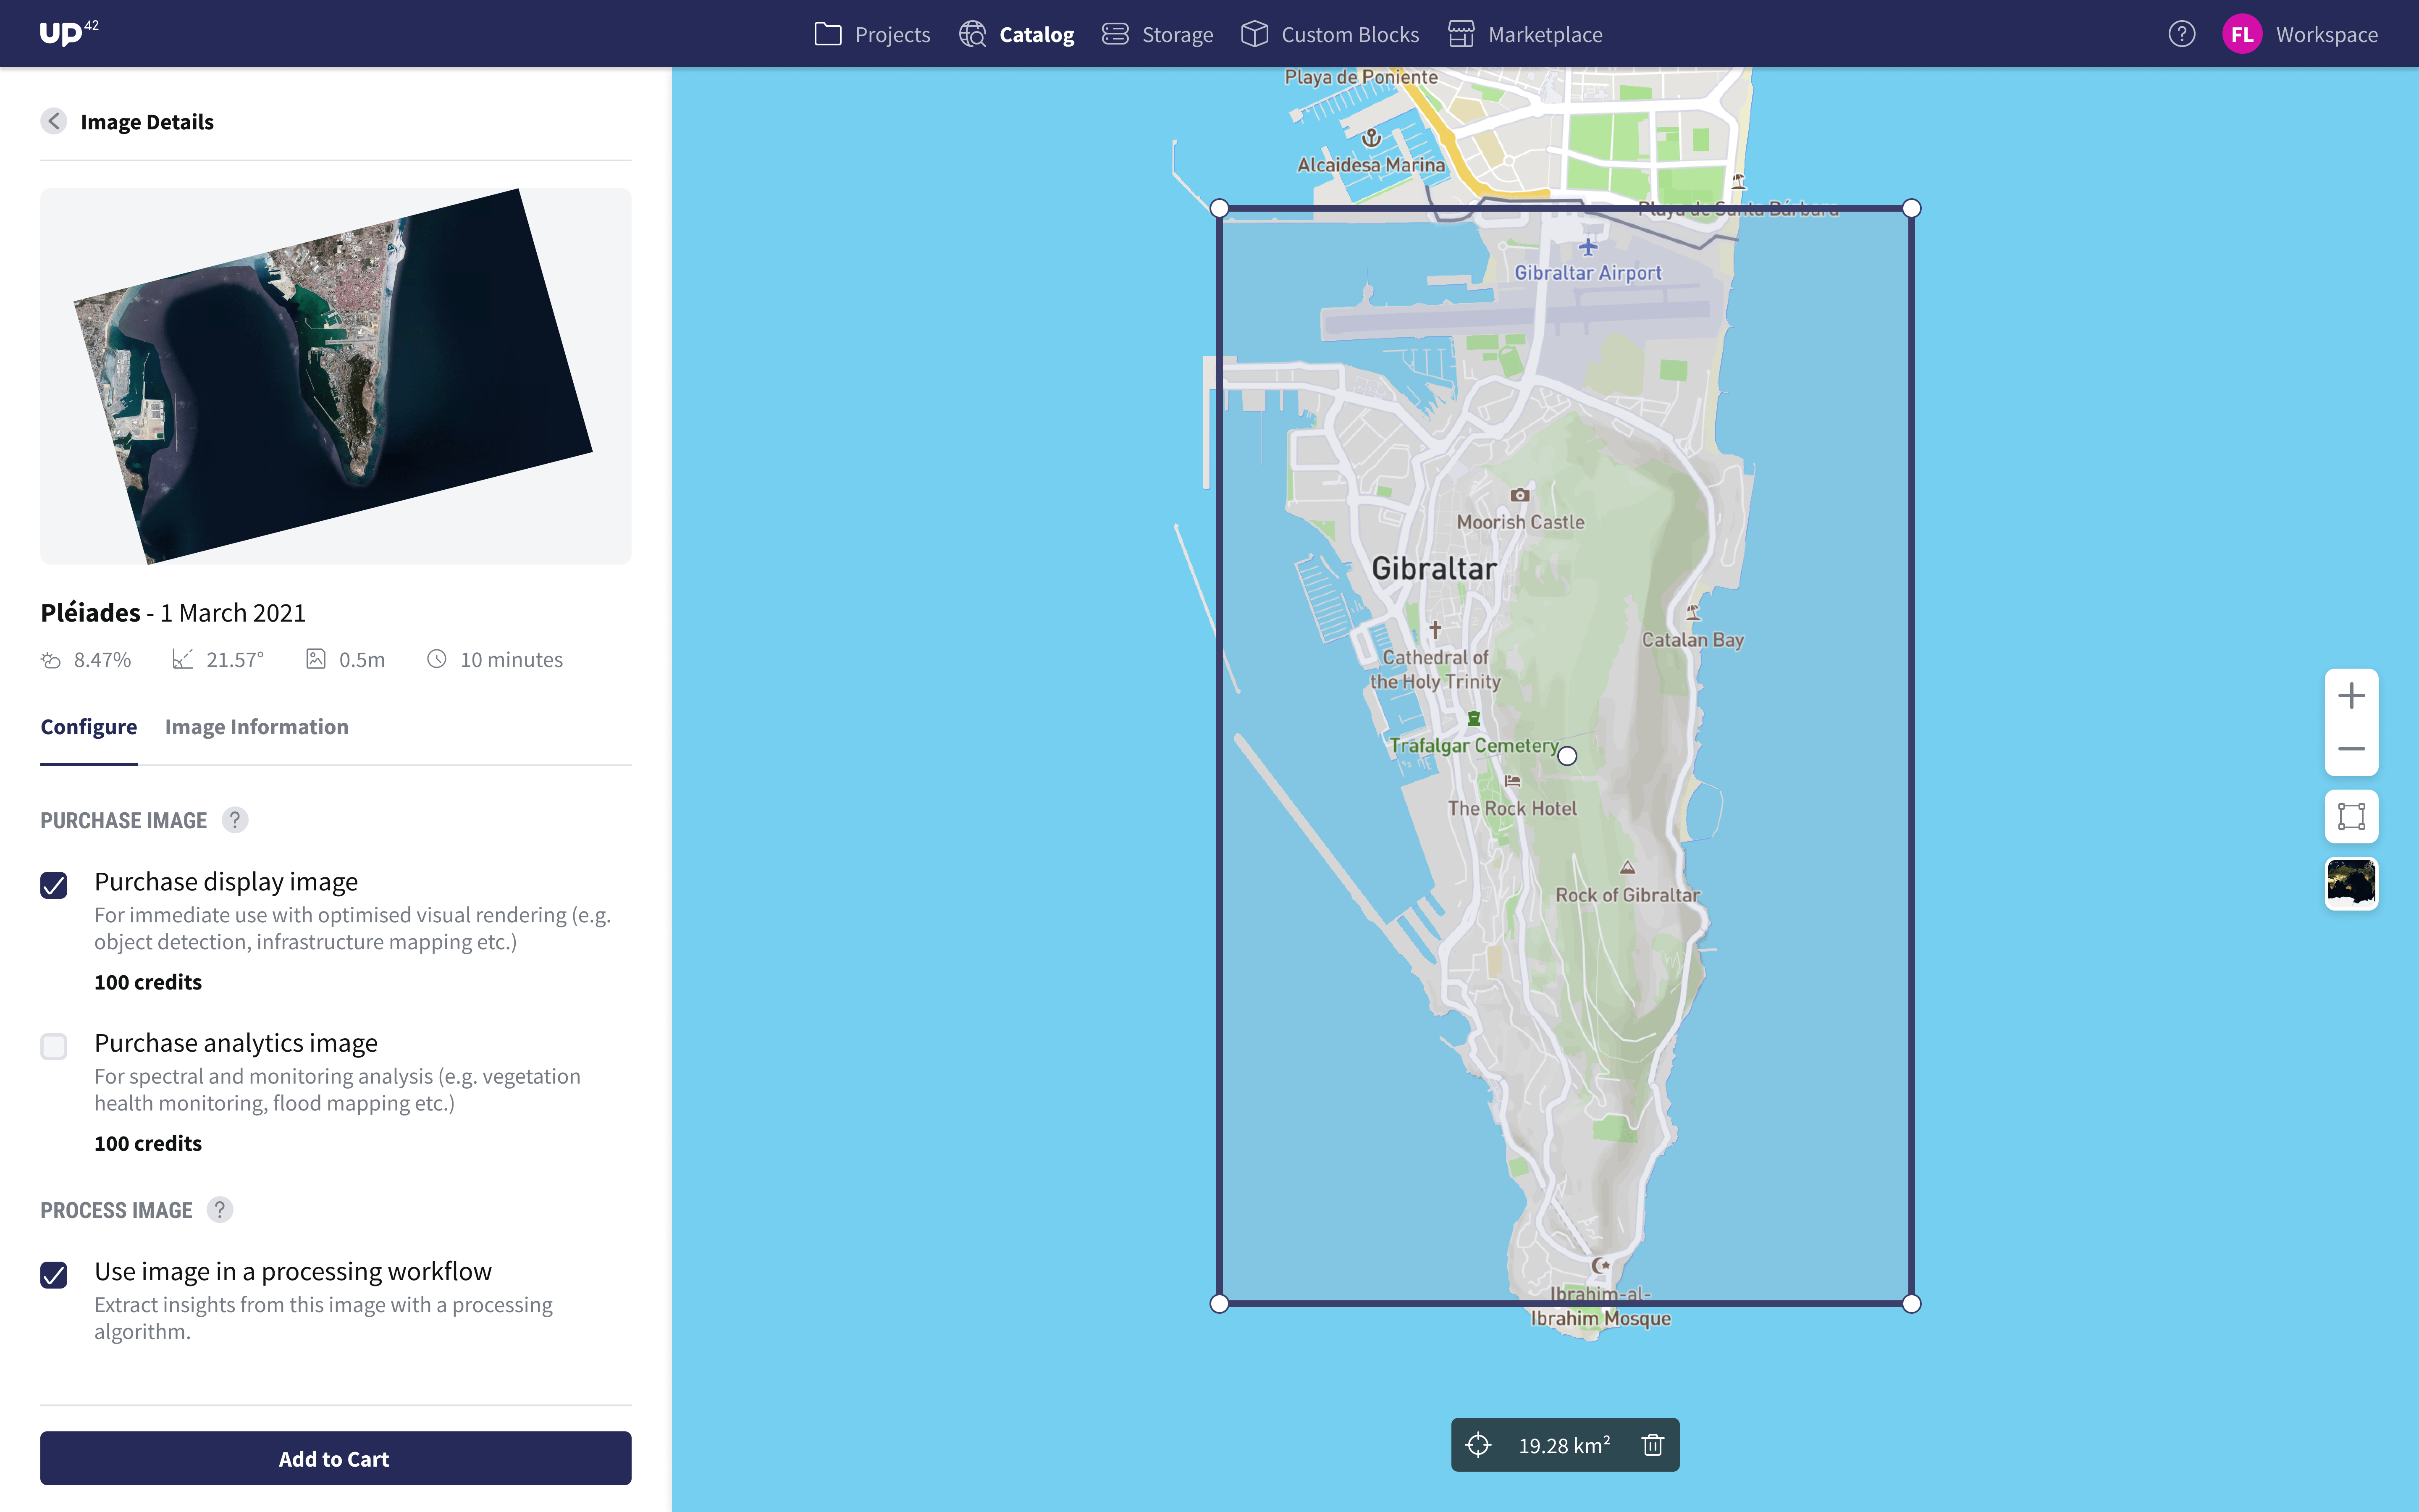Center map on AOI with crosshair icon
2419x1512 pixels.
click(x=1478, y=1445)
